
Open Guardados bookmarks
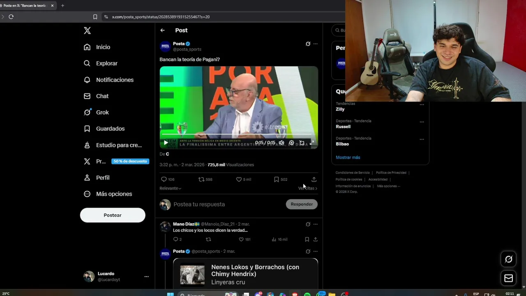point(104,129)
